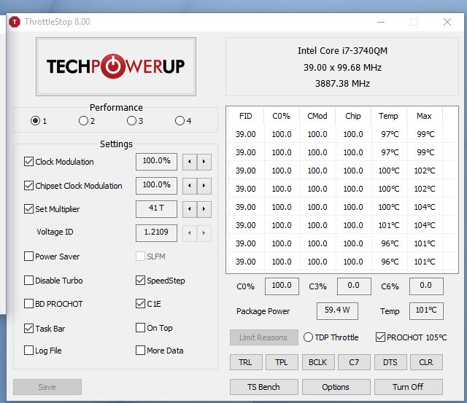467x403 pixels.
Task: Increase Chipset Clock Modulation with right arrow
Action: [x=204, y=186]
